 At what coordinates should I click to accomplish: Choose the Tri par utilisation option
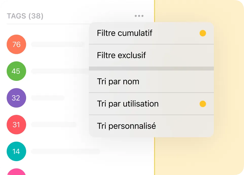point(128,104)
